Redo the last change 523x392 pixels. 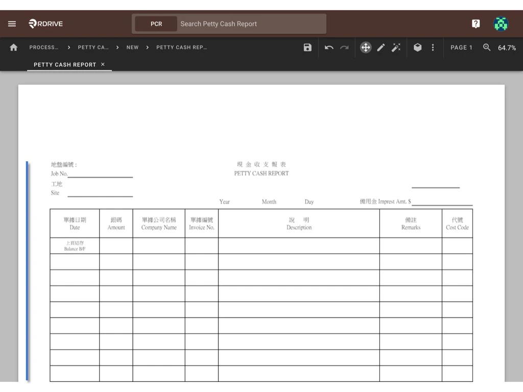(x=344, y=47)
